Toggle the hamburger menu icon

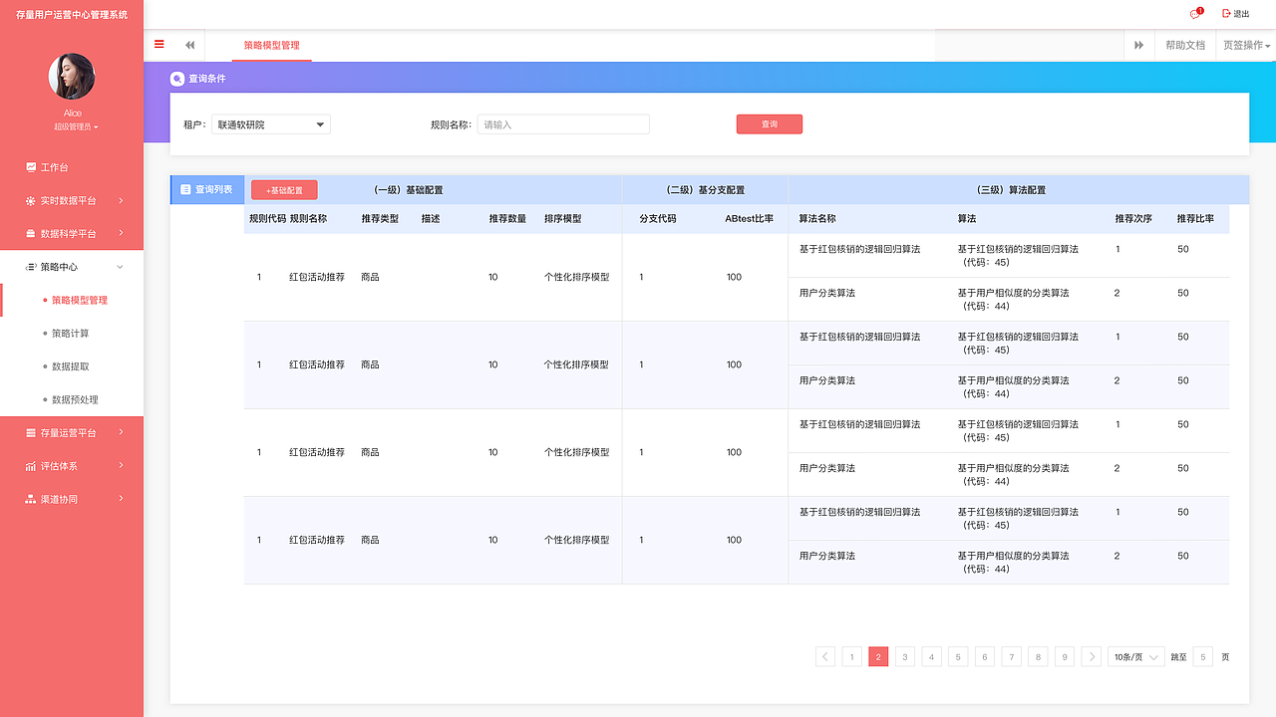coord(159,44)
